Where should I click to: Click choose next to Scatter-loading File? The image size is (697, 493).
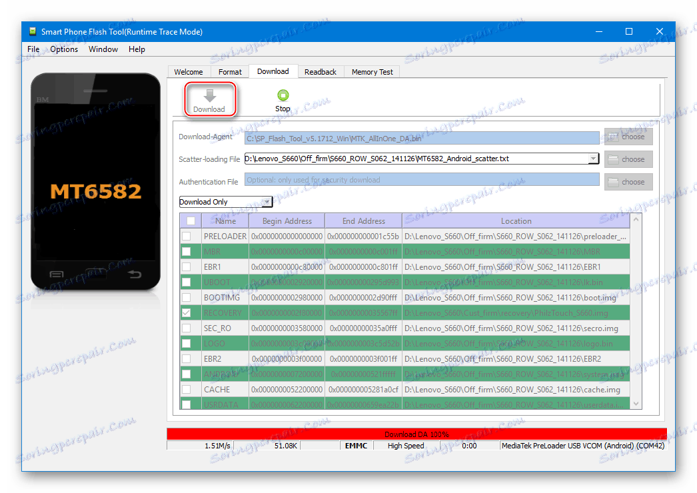(x=627, y=159)
